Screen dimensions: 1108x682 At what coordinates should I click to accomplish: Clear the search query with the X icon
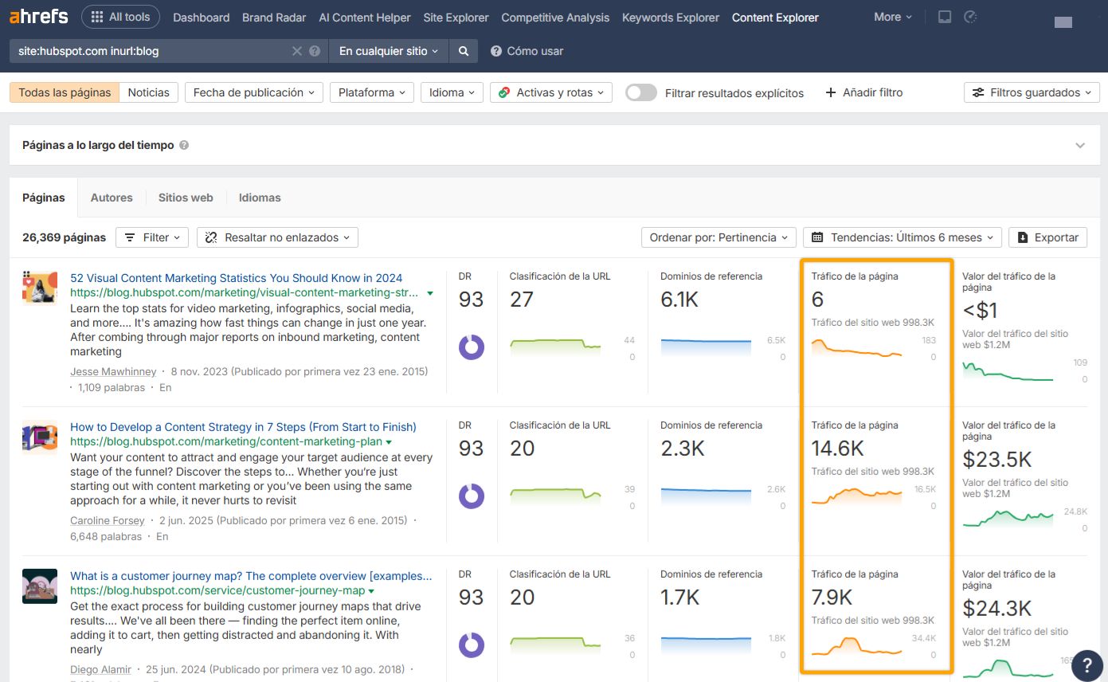(296, 50)
